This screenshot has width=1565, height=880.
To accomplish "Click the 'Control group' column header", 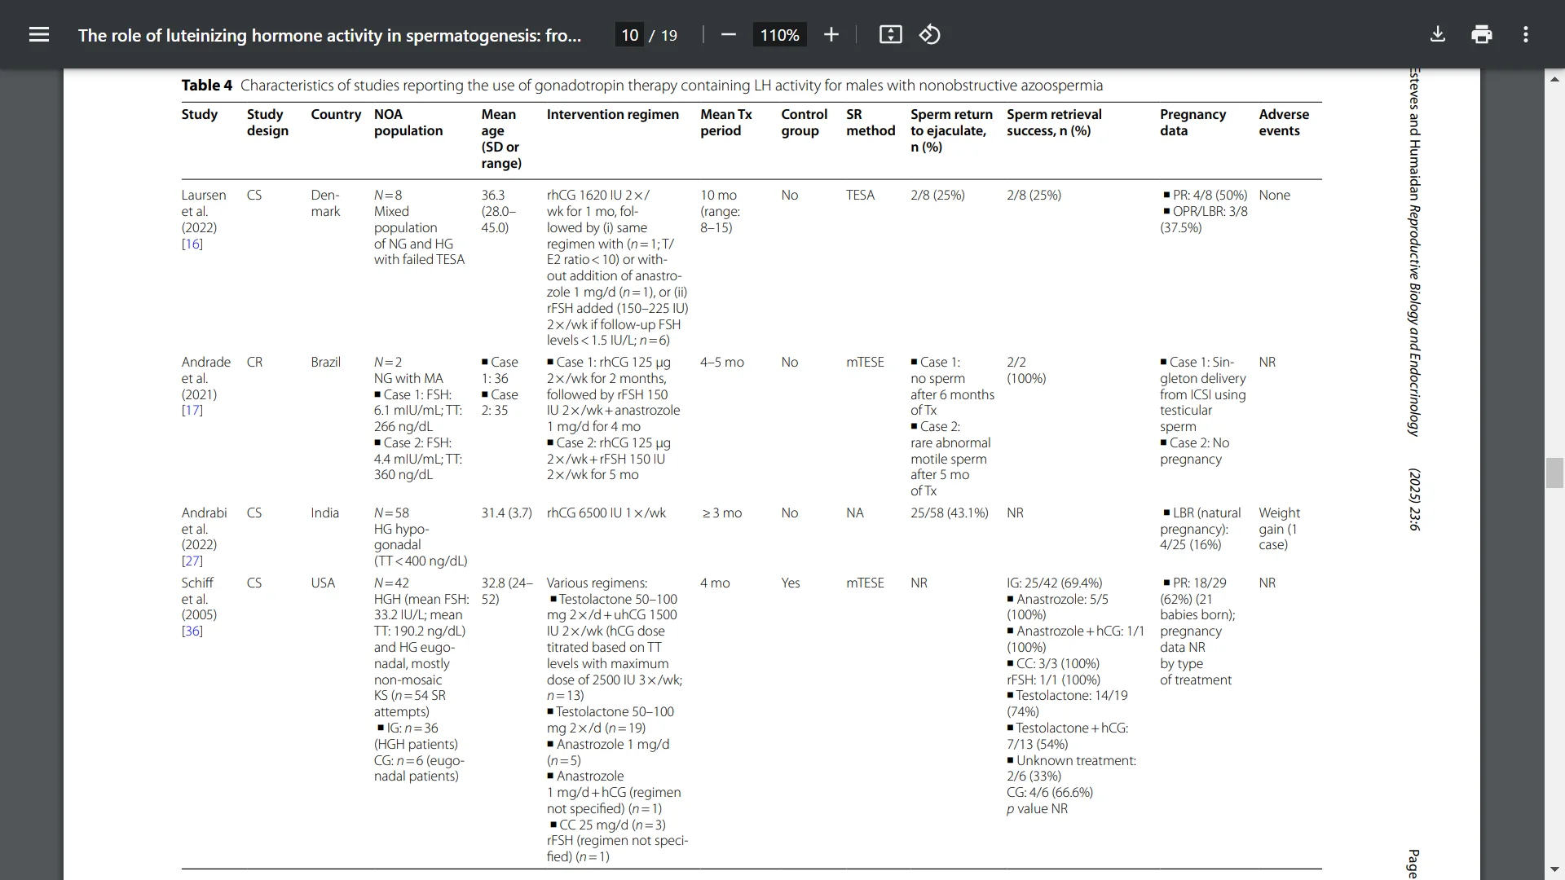I will [x=804, y=122].
